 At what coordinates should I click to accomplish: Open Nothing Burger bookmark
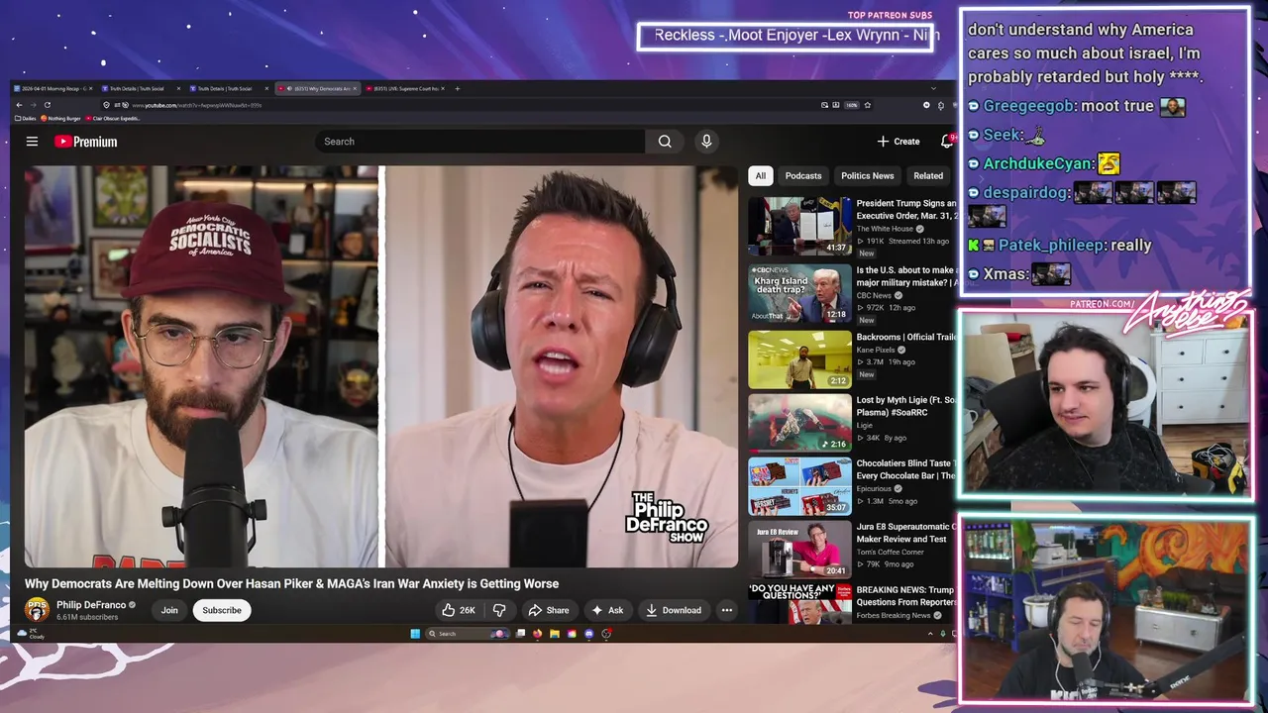[60, 118]
